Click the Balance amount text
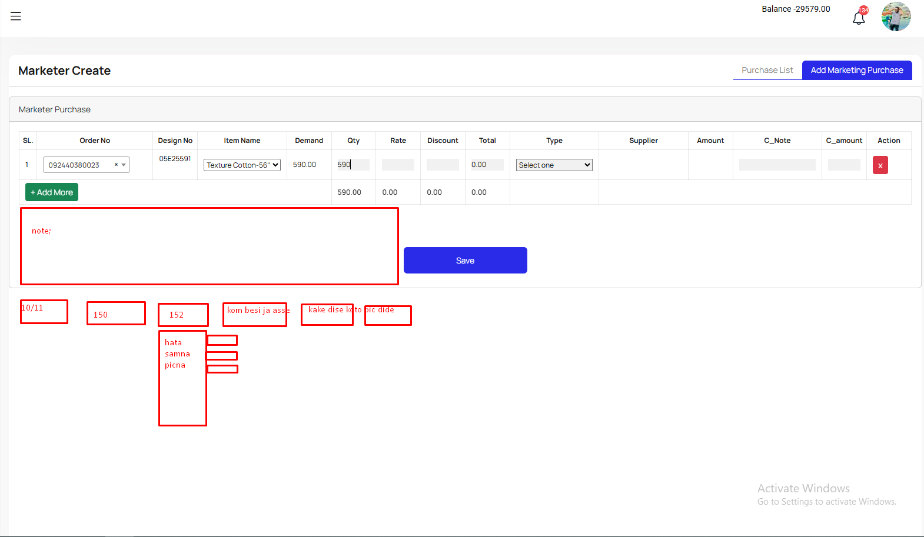 [796, 9]
